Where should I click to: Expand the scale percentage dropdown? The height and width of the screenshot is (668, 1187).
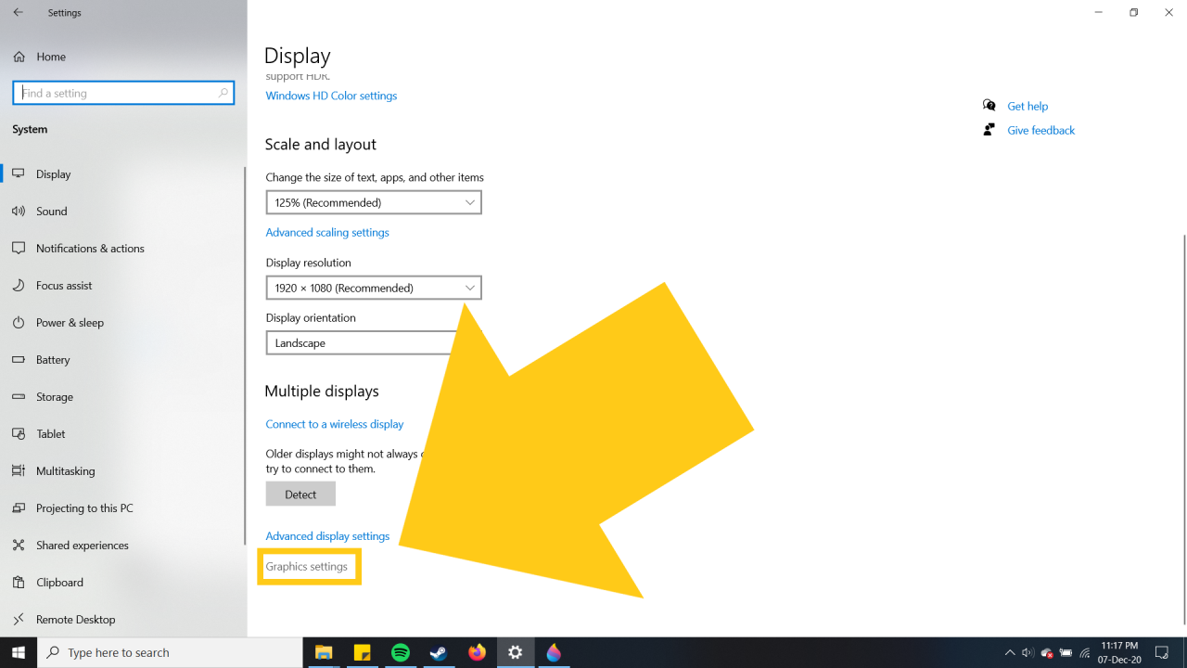373,202
